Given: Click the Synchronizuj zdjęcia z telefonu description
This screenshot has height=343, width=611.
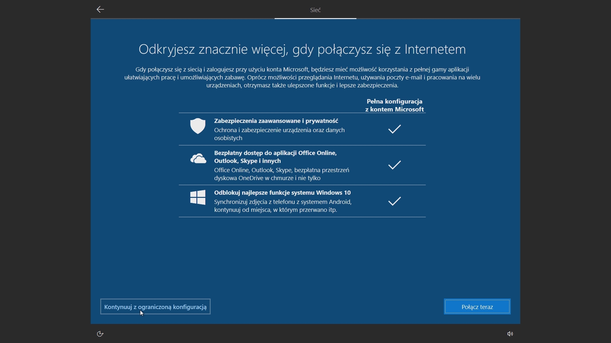Looking at the screenshot, I should (283, 206).
